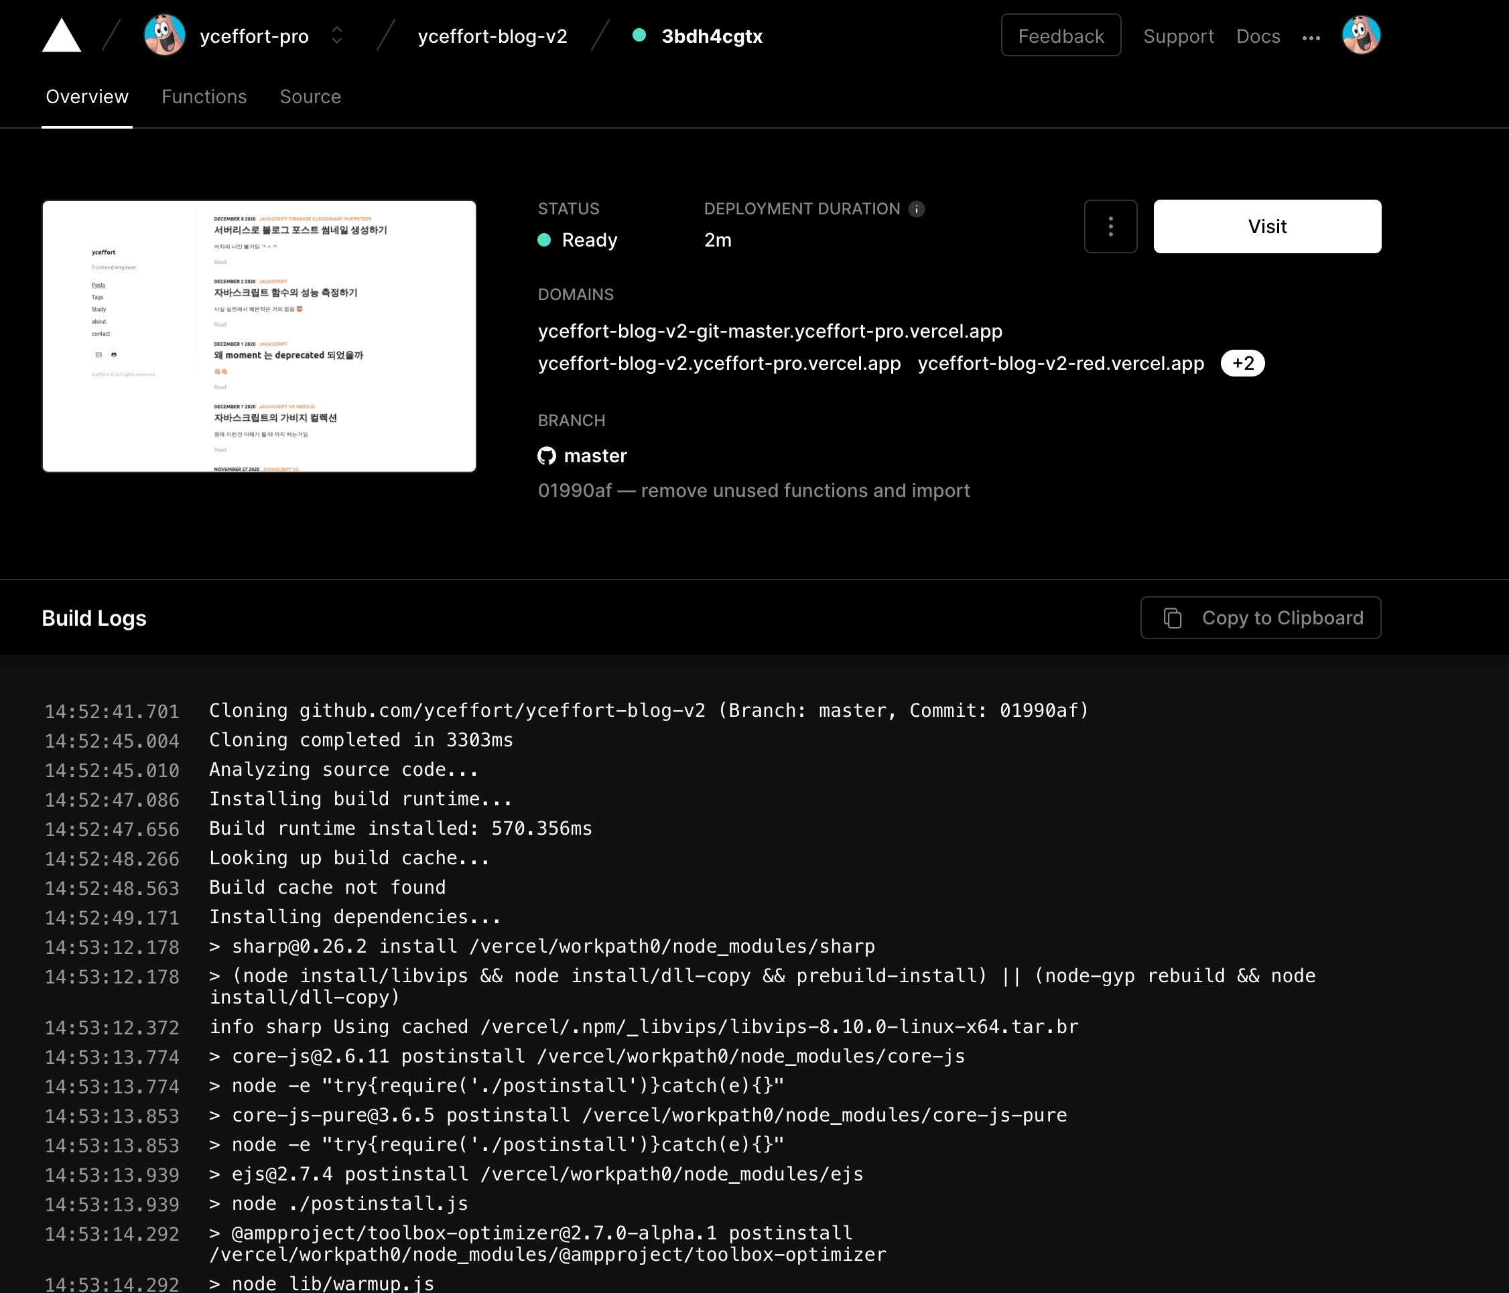Open the vertical ellipsis deployment options
The image size is (1509, 1293).
1110,226
